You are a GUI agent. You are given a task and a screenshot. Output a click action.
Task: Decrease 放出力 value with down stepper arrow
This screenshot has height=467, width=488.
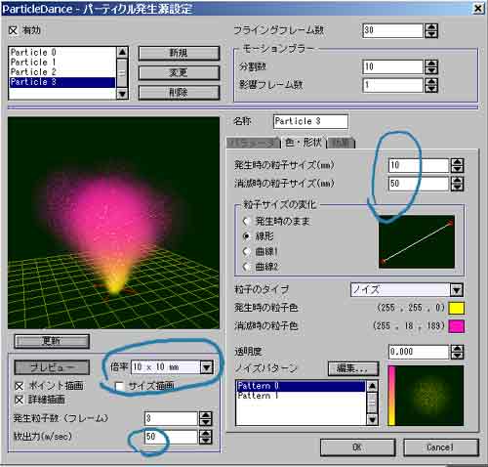point(206,441)
